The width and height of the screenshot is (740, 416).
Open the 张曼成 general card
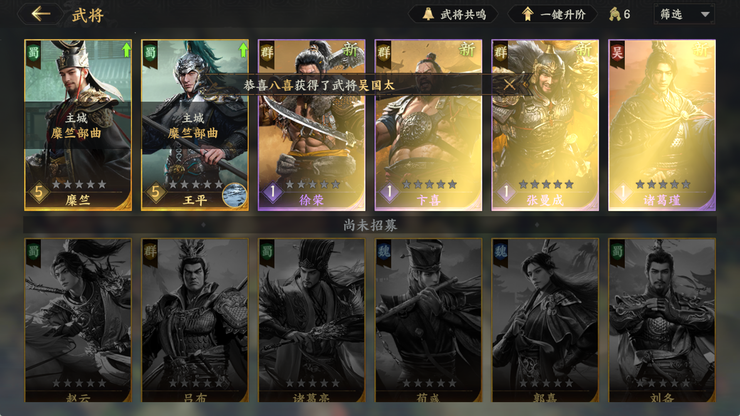pyautogui.click(x=545, y=125)
